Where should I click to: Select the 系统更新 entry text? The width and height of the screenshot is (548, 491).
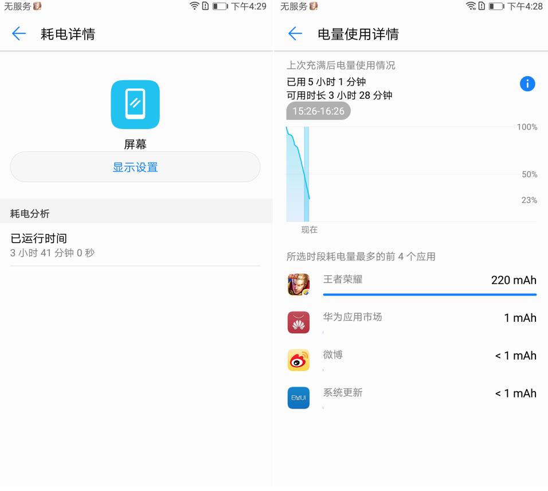point(342,392)
